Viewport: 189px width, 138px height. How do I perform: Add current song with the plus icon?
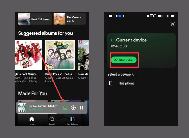[x=73, y=108]
